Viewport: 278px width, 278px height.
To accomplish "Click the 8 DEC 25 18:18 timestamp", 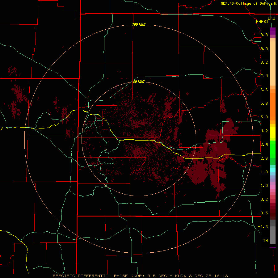I will pyautogui.click(x=208, y=276).
